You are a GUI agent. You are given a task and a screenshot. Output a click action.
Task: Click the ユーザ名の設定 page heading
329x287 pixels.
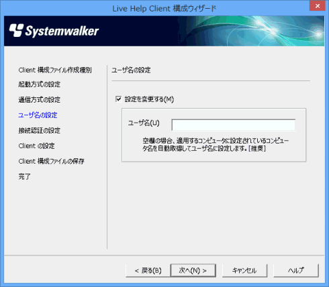click(131, 70)
